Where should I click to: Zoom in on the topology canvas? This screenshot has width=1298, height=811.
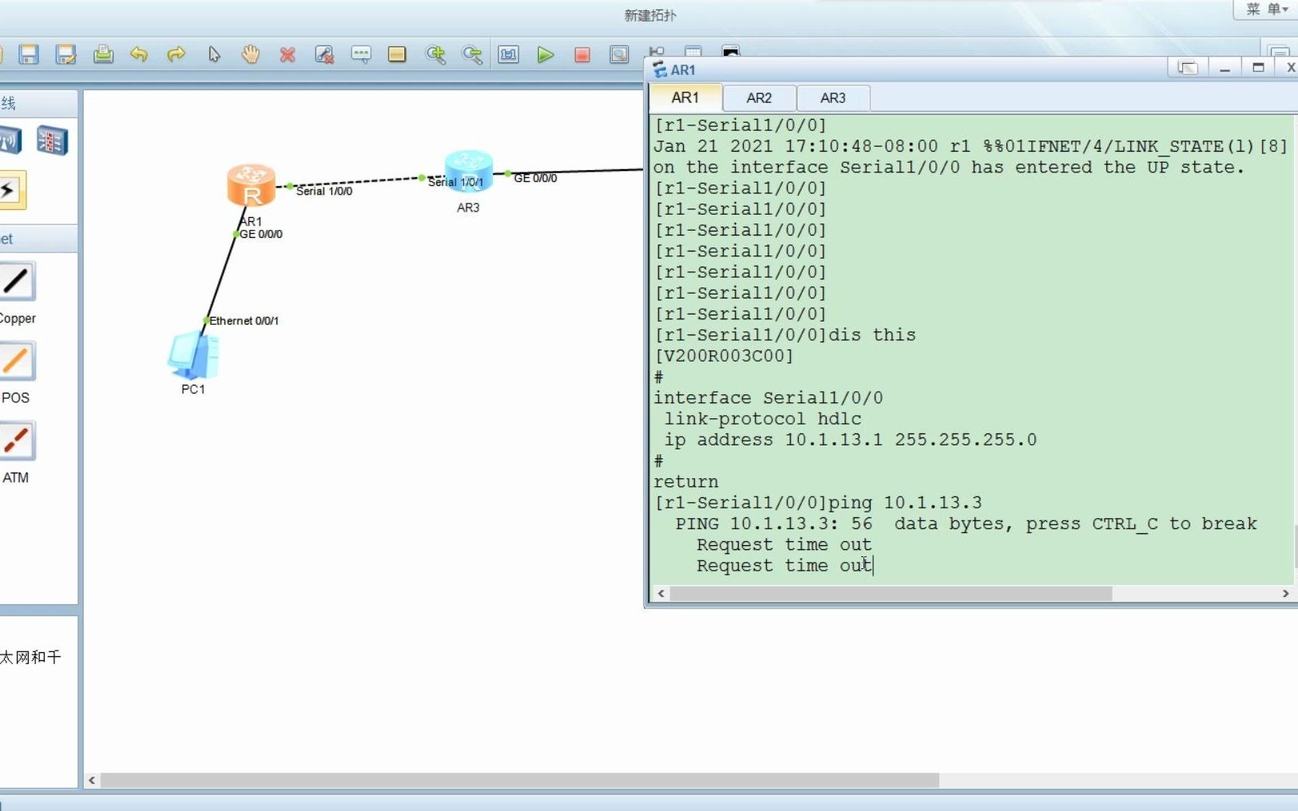pos(435,54)
